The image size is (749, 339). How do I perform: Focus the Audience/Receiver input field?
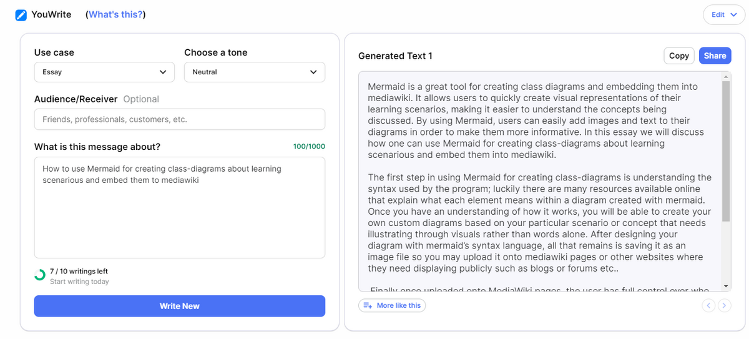(179, 119)
